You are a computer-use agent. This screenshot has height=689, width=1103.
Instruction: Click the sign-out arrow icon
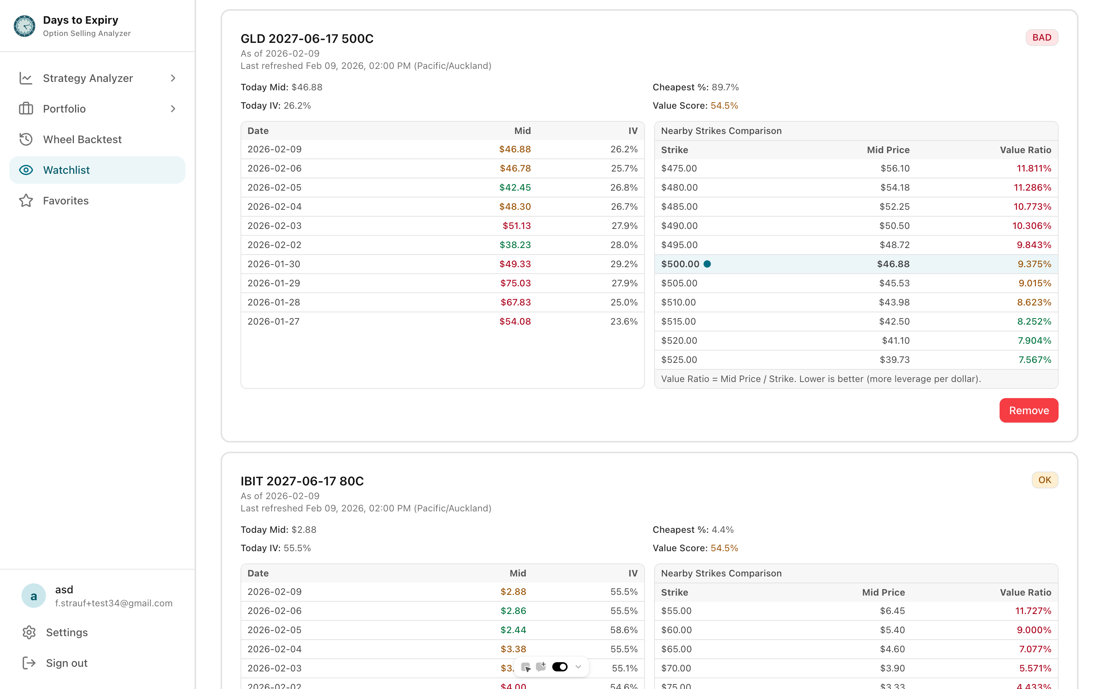coord(29,663)
